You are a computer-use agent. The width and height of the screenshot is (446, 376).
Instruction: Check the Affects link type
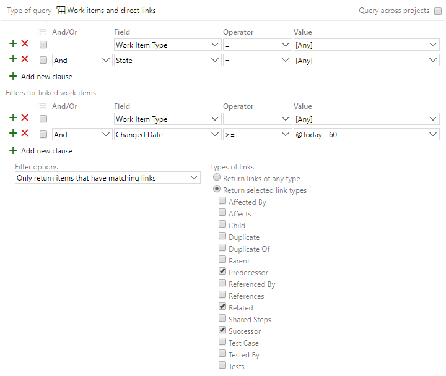(x=222, y=212)
